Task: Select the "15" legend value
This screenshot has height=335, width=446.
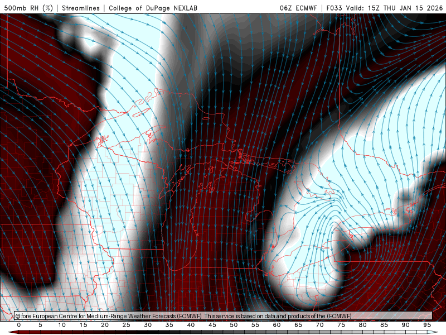Action: click(83, 325)
